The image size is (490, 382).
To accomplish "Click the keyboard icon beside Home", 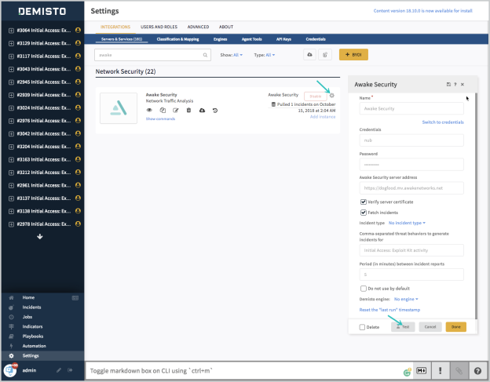I will tap(75, 298).
